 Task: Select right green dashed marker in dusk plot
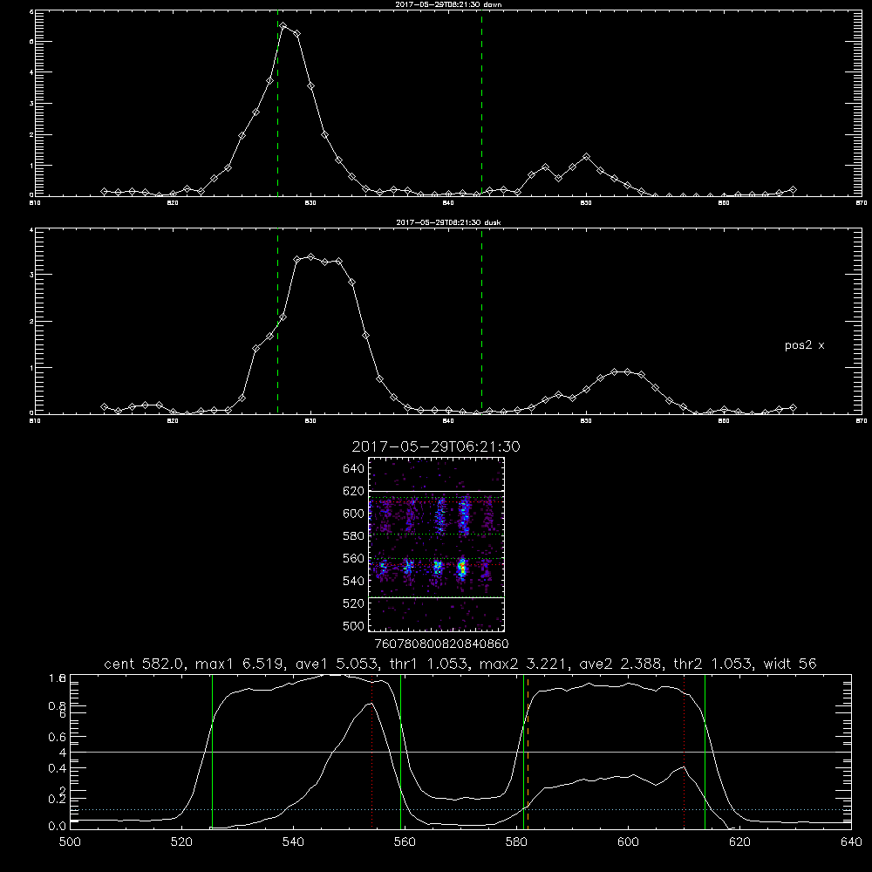(x=481, y=321)
